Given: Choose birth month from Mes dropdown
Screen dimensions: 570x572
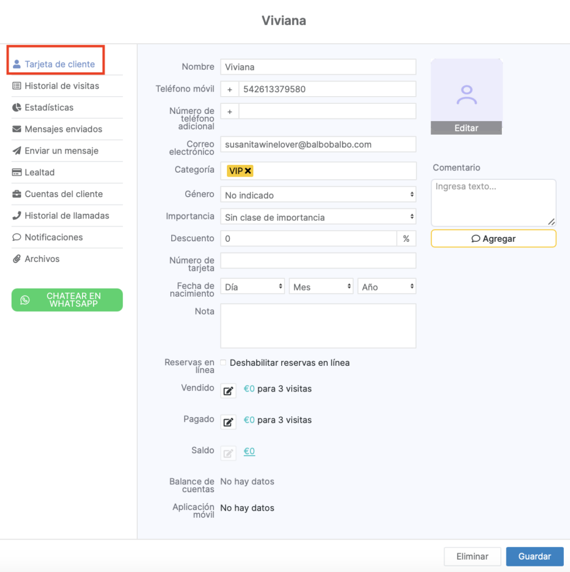Looking at the screenshot, I should tap(321, 287).
